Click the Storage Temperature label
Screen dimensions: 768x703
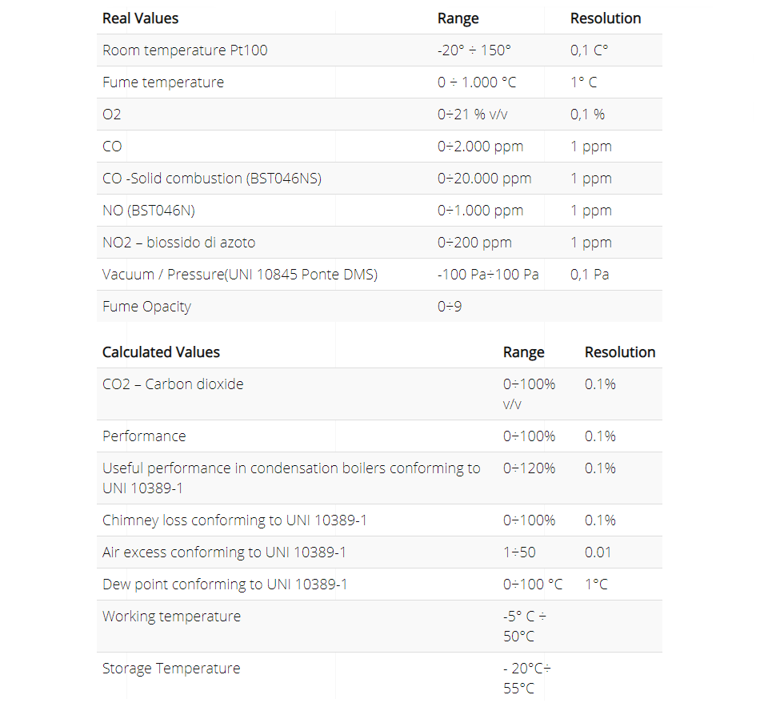click(171, 669)
